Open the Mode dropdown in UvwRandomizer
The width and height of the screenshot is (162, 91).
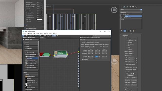[90, 47]
